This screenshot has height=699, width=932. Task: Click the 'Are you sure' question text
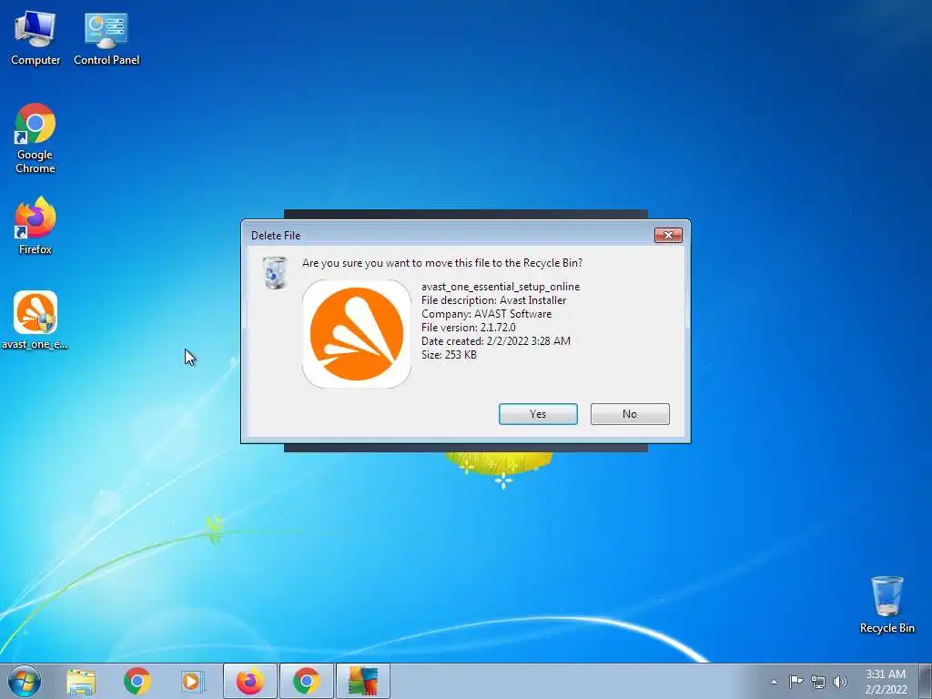pyautogui.click(x=442, y=263)
